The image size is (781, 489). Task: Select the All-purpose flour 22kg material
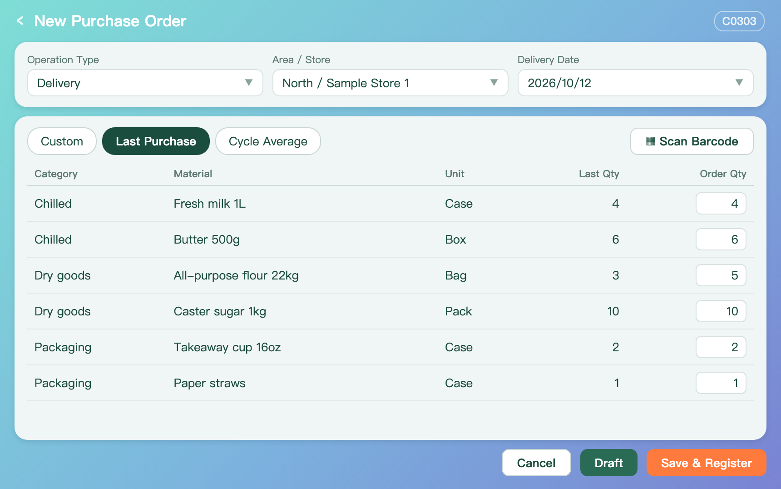(x=236, y=276)
